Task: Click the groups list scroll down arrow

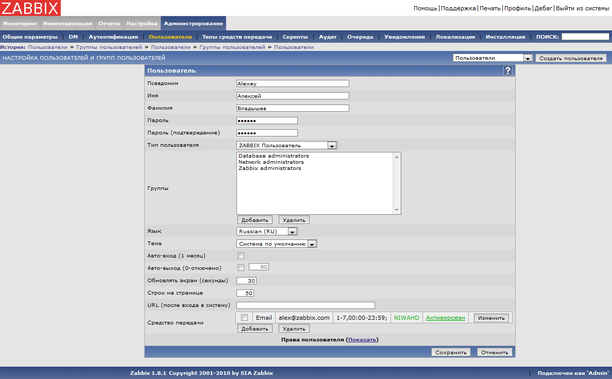Action: pyautogui.click(x=397, y=210)
